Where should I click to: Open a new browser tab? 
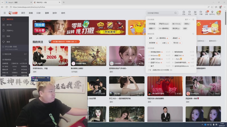pyautogui.click(x=64, y=2)
